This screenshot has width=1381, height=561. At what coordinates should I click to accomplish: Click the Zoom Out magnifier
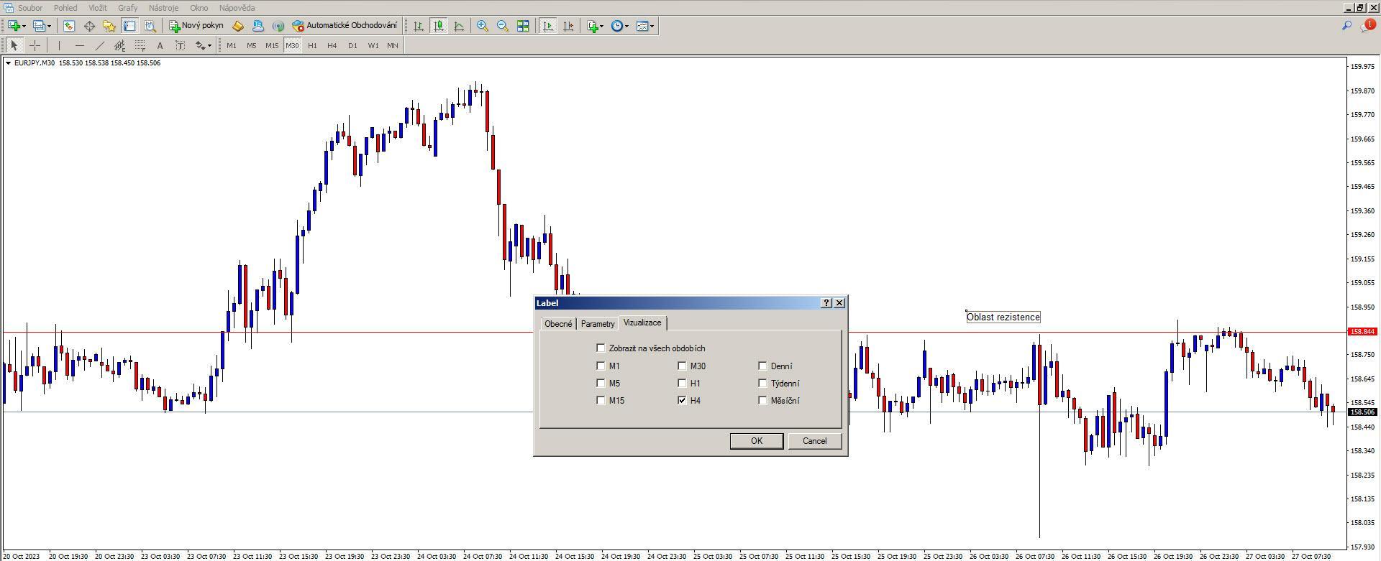coord(502,26)
